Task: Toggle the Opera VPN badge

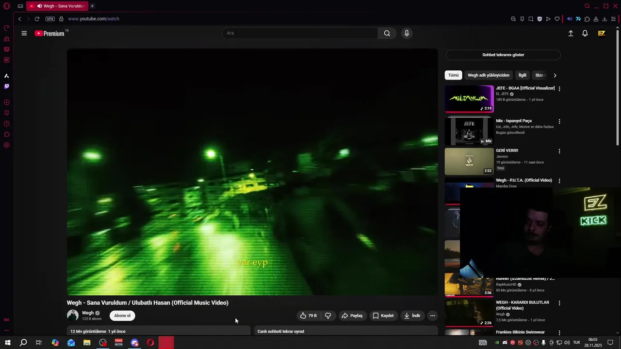Action: coord(50,19)
